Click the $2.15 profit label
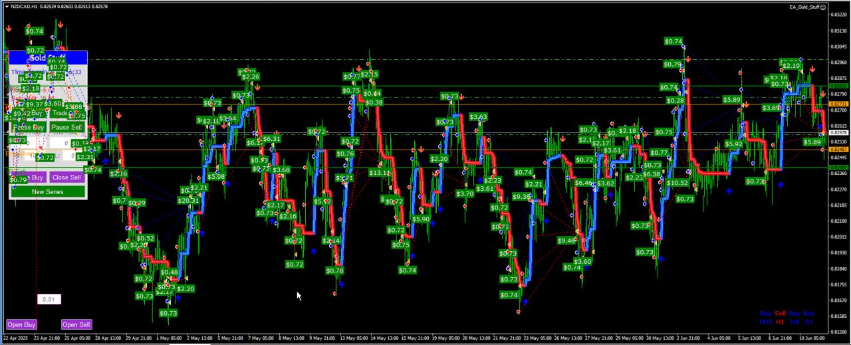The width and height of the screenshot is (851, 345). pos(369,74)
